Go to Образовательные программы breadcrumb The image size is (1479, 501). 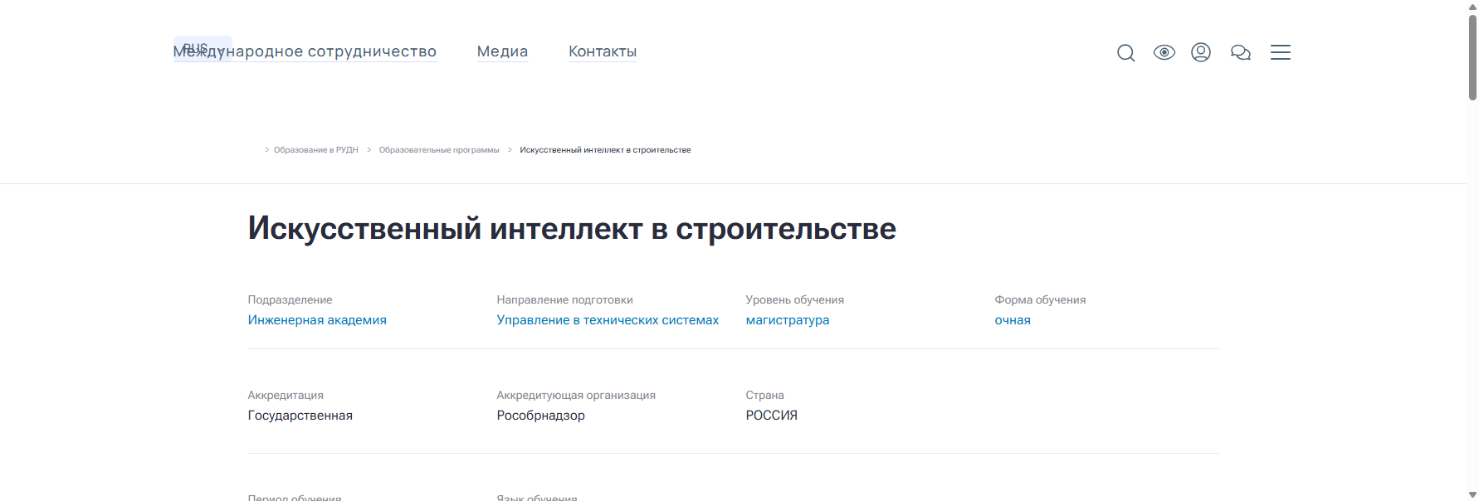(439, 150)
